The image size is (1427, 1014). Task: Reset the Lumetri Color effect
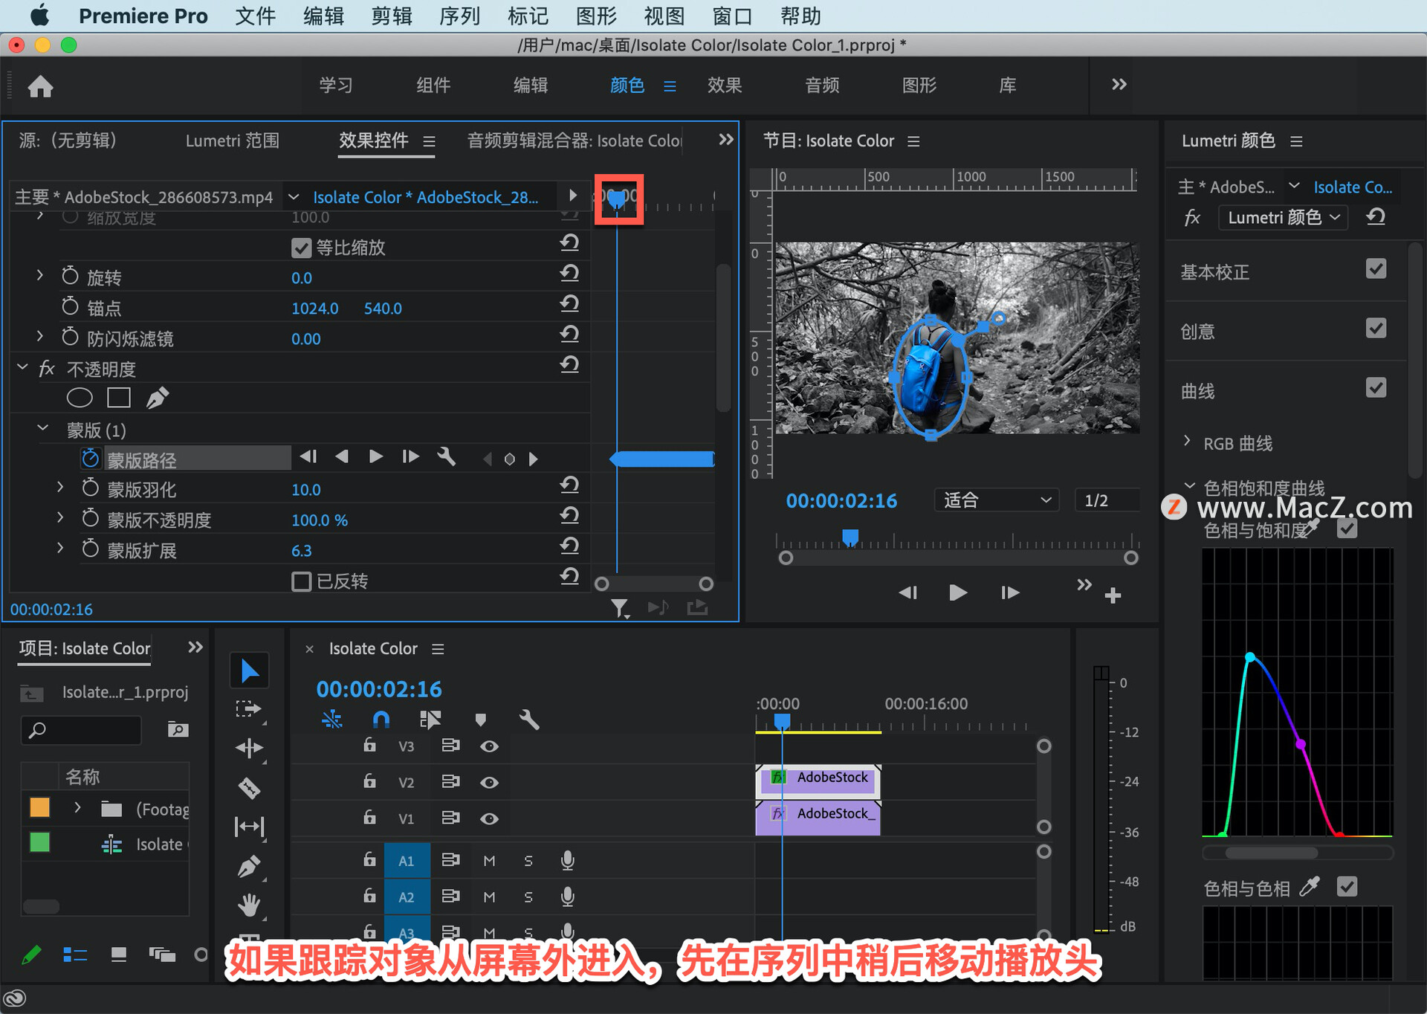pyautogui.click(x=1376, y=217)
